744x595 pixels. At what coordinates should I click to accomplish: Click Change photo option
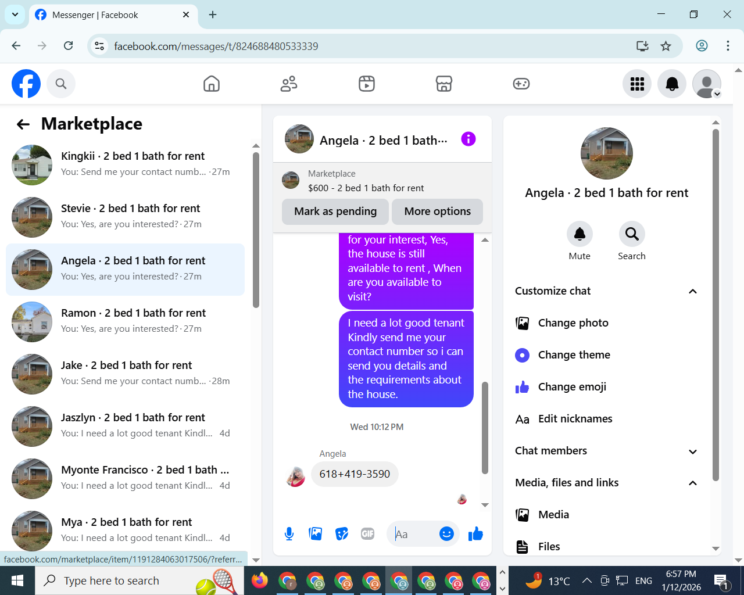606,323
